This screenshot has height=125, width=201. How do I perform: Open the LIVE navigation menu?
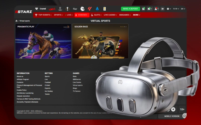click(x=69, y=15)
